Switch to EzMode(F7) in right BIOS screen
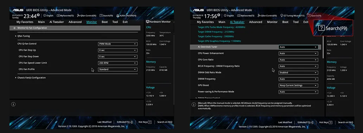Screen dimensions: 363x133 [x=305, y=122]
